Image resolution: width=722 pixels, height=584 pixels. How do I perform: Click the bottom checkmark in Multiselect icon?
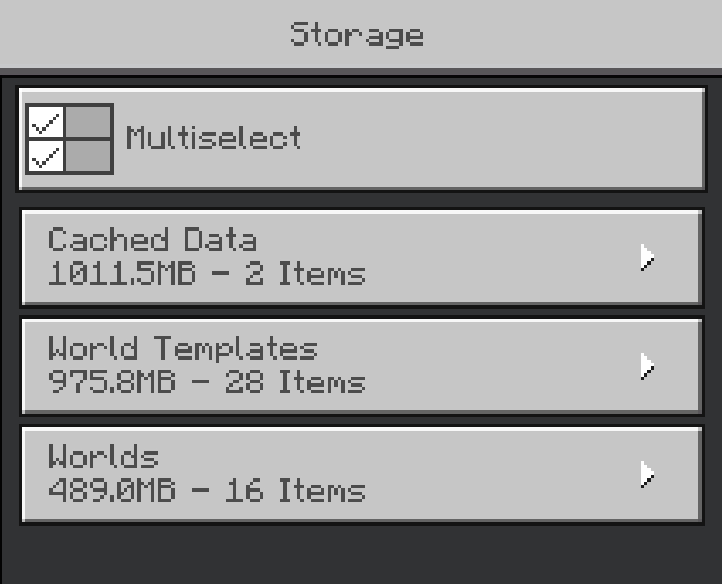pos(46,155)
